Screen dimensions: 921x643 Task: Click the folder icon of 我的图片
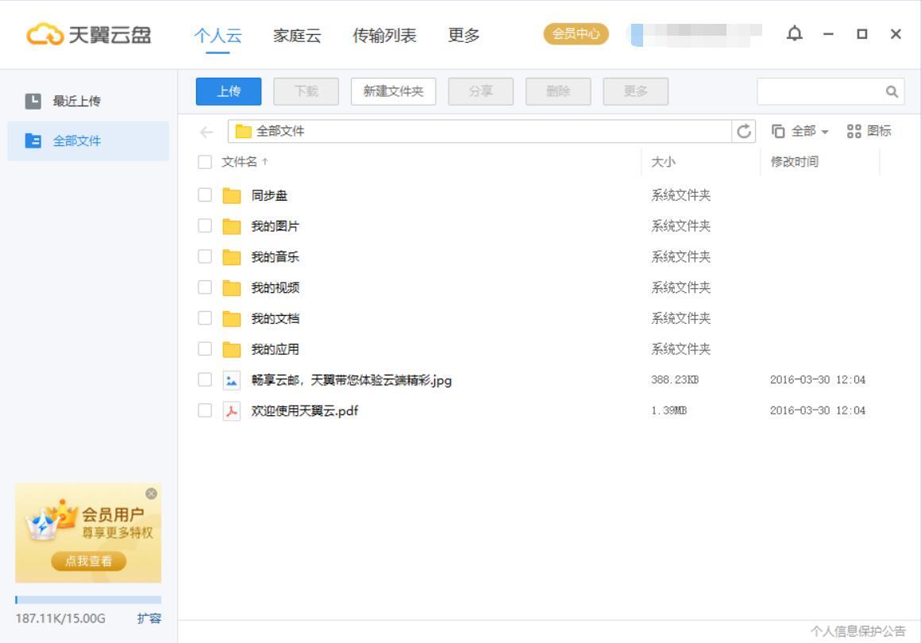pos(231,226)
